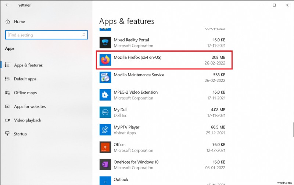Image resolution: width=294 pixels, height=185 pixels.
Task: Maximize the Settings window
Action: pyautogui.click(x=274, y=5)
